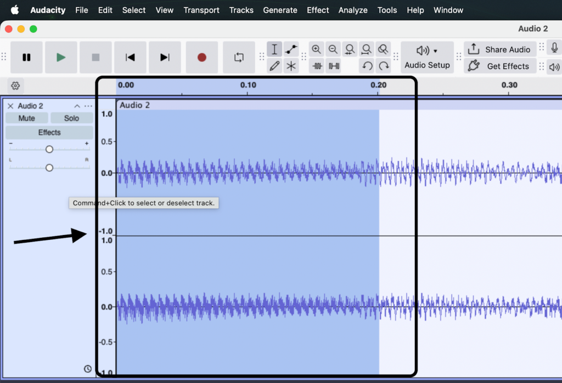Open the Audio 2 track options menu

coord(88,106)
